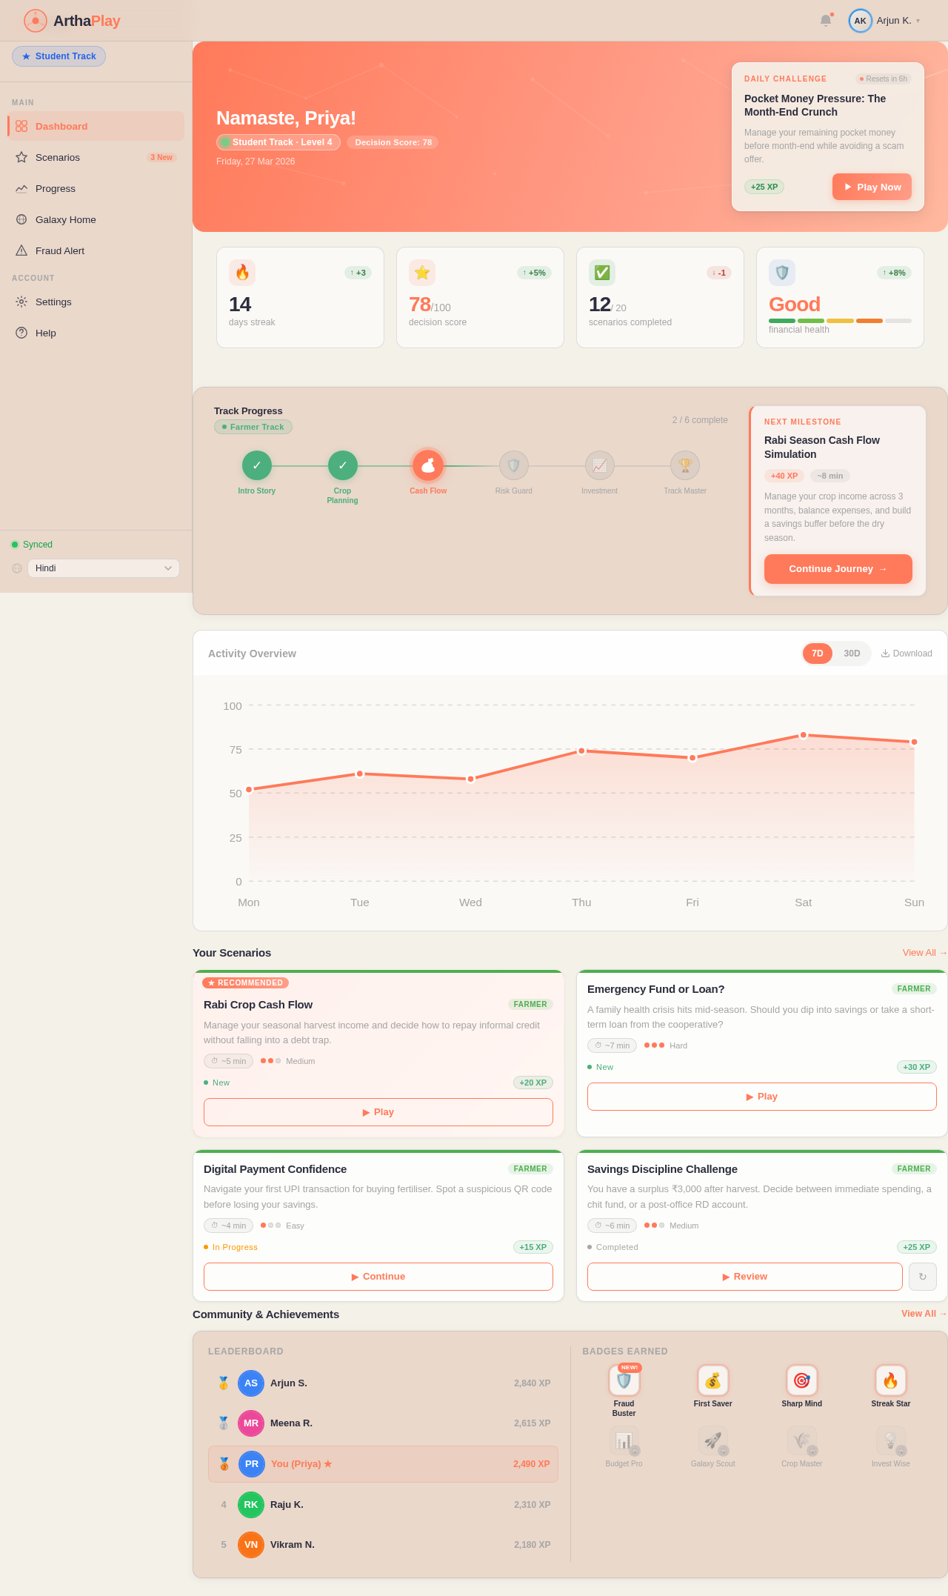Open Help in the sidebar

tap(96, 333)
